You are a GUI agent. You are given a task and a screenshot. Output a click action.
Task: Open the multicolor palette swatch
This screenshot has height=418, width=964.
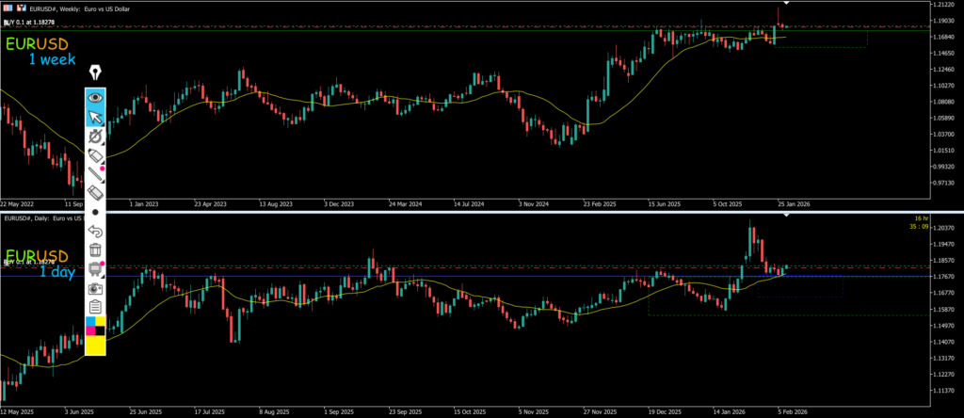coord(95,326)
